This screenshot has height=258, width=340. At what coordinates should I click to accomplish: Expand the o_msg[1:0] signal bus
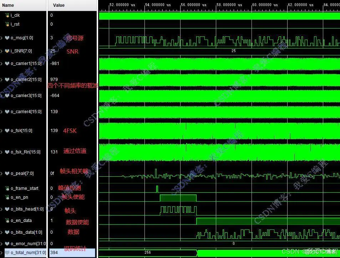1,38
